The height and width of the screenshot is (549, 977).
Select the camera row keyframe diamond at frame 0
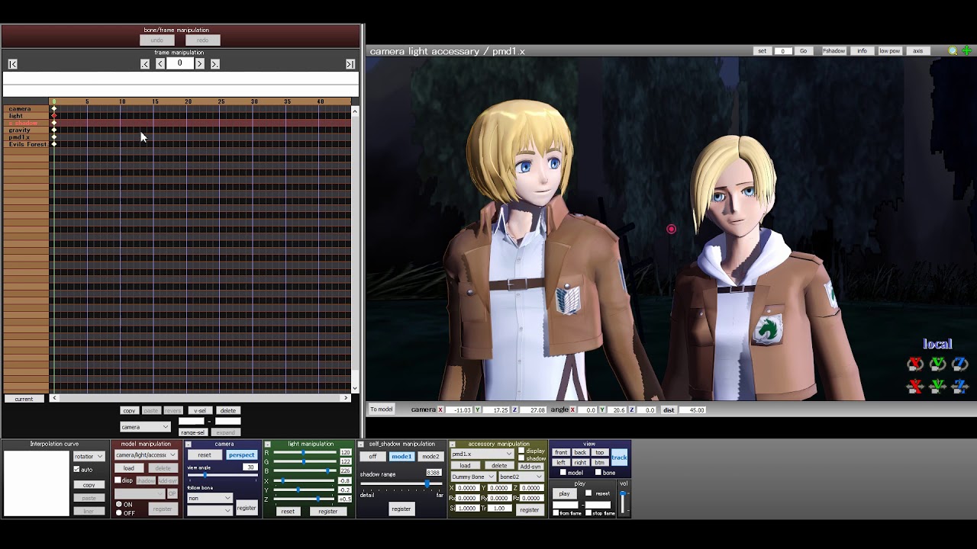(x=53, y=109)
